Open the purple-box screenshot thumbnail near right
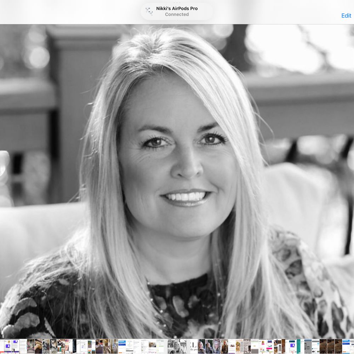The height and width of the screenshot is (354, 354). point(292,346)
